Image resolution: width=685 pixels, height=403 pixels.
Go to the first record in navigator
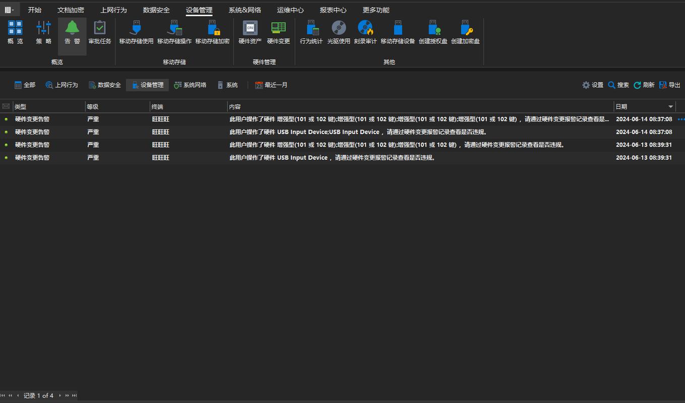pyautogui.click(x=4, y=395)
